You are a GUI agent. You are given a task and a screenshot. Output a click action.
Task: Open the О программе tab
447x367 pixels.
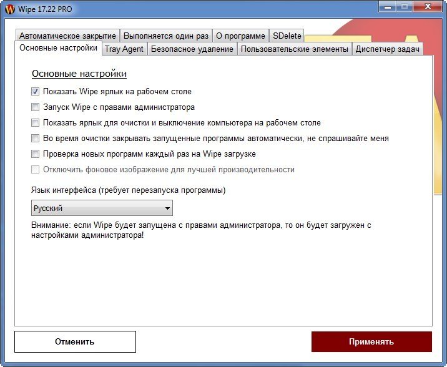pyautogui.click(x=240, y=36)
